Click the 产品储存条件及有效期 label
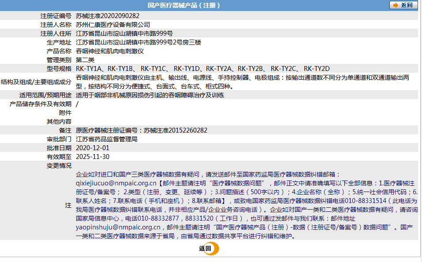Image resolution: width=422 pixels, height=262 pixels. (x=41, y=104)
